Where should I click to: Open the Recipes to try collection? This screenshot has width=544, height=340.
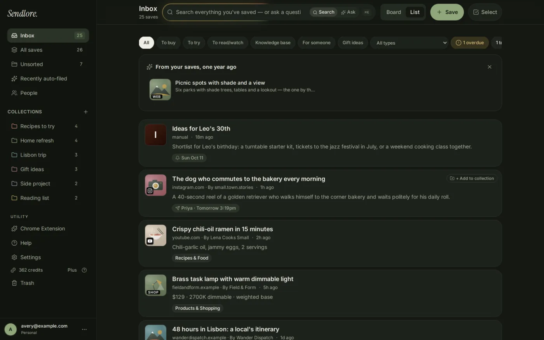click(x=48, y=126)
